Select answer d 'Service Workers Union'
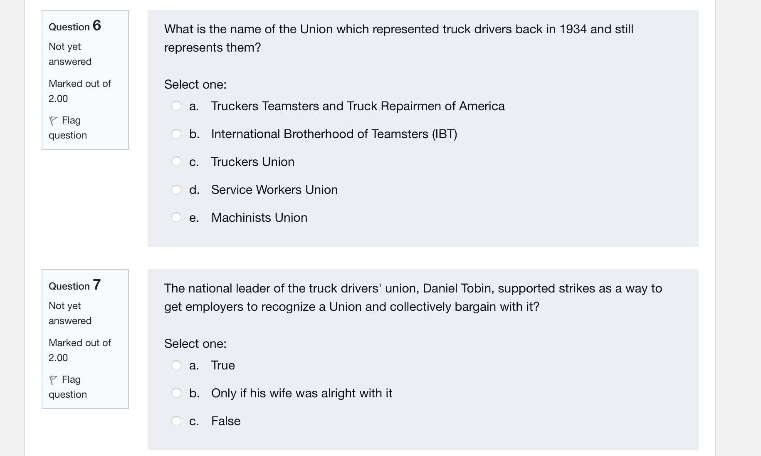The height and width of the screenshot is (456, 761). [176, 190]
